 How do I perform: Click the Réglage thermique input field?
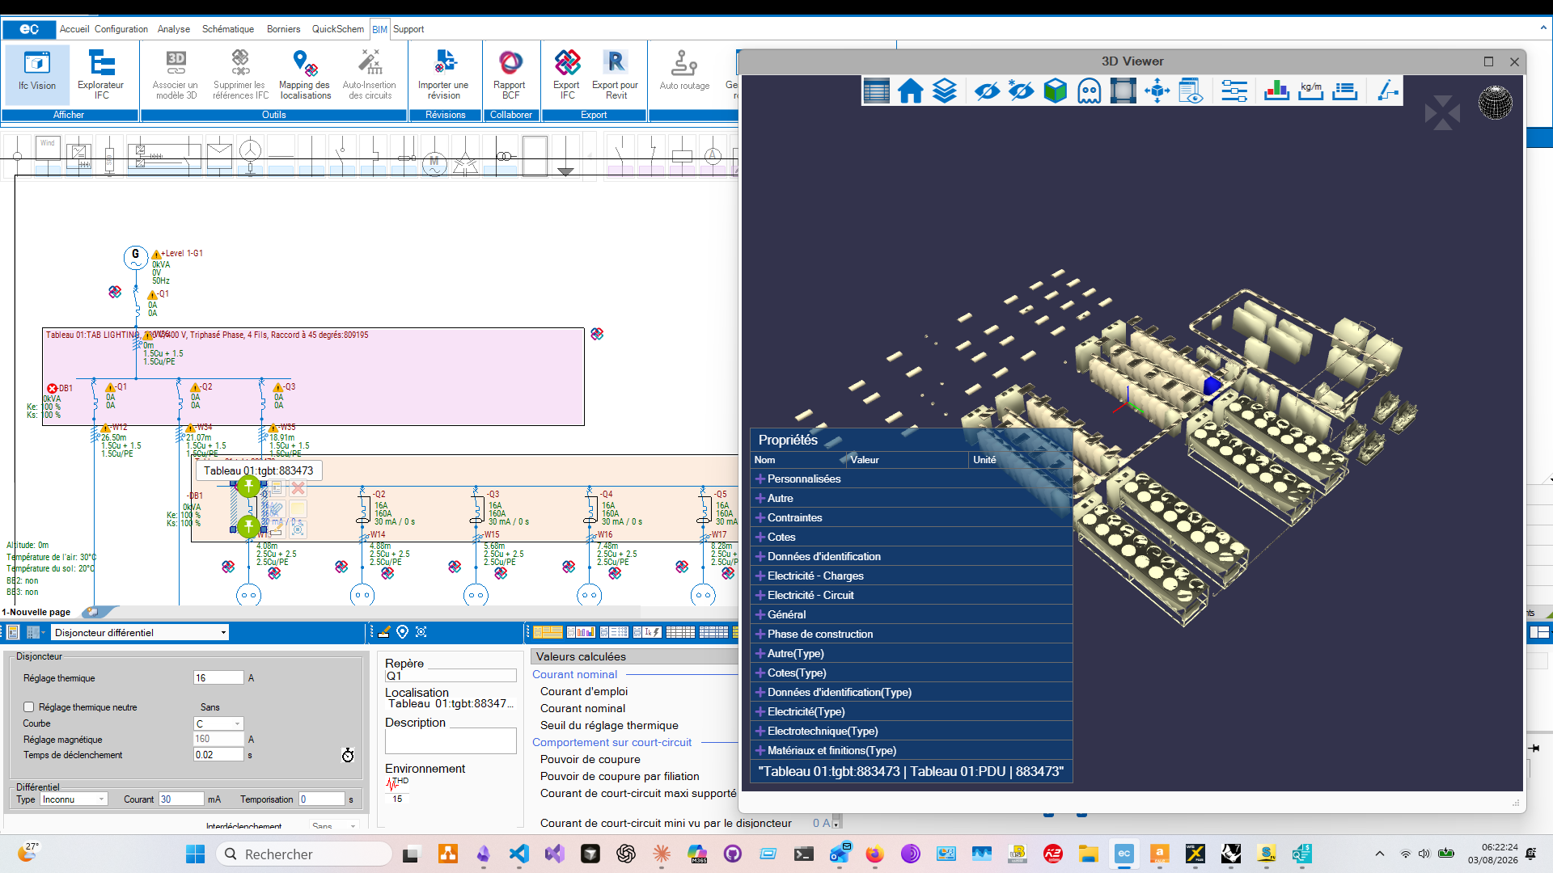point(218,678)
